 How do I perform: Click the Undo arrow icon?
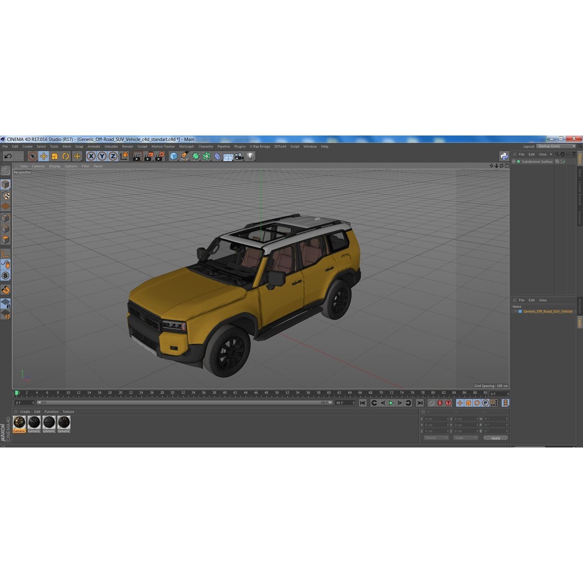[x=8, y=157]
